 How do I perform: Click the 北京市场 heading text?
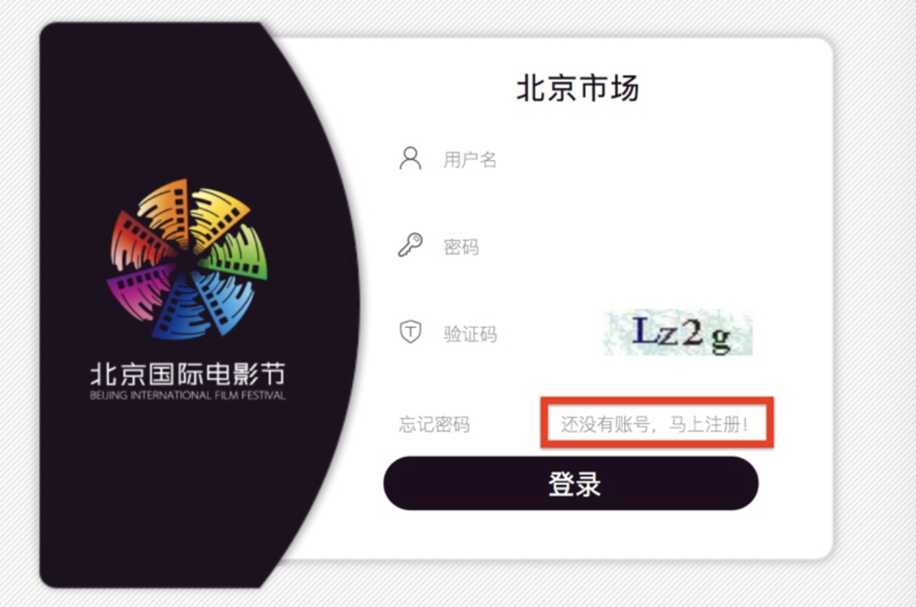(x=578, y=88)
